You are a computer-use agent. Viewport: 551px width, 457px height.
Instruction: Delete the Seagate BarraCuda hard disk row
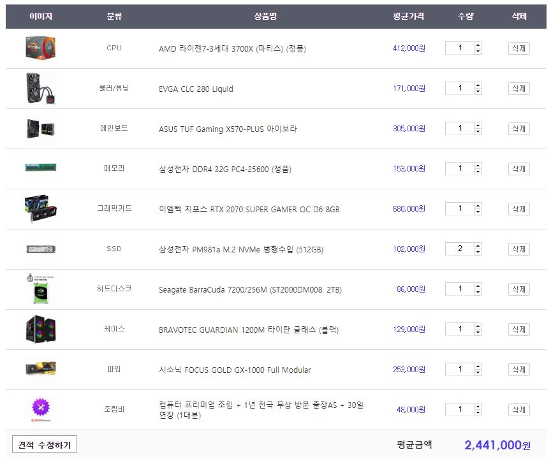pos(518,289)
